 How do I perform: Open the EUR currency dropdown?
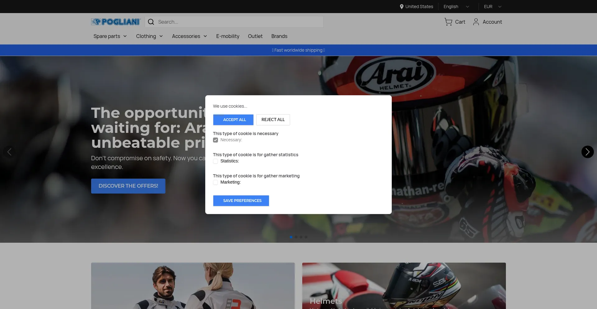pyautogui.click(x=493, y=7)
